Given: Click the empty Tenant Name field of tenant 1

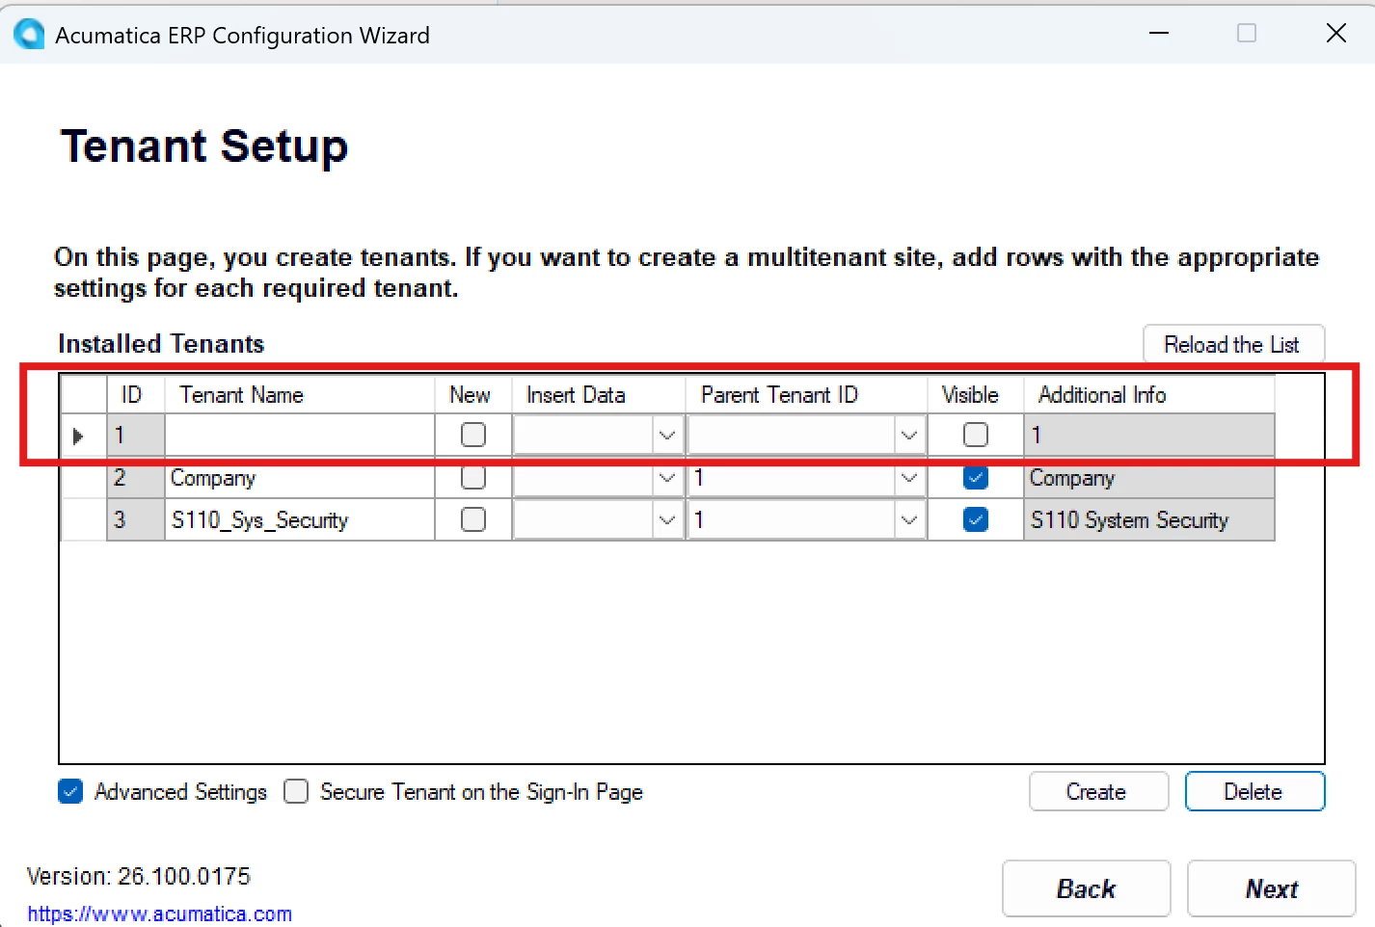Looking at the screenshot, I should pyautogui.click(x=300, y=436).
